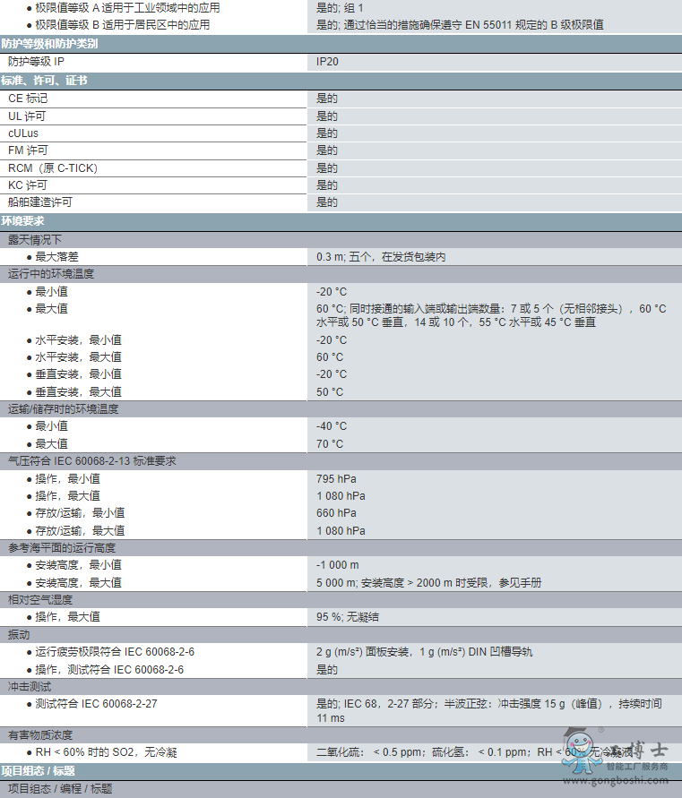Viewport: 682px width, 798px height.
Task: Click the 运输/储存时的环境温度 subsection header
Action: click(63, 409)
